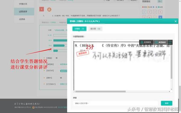
Task: Mark answer as 典型错误
Action: point(160,42)
